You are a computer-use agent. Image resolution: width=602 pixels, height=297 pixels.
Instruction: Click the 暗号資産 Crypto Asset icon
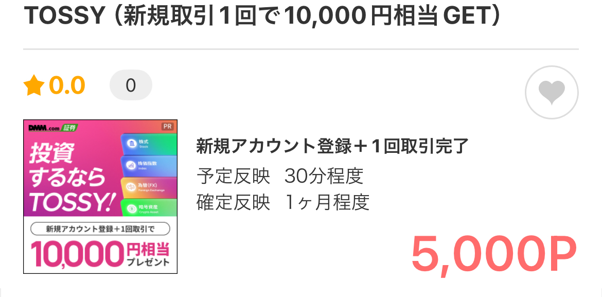(131, 208)
